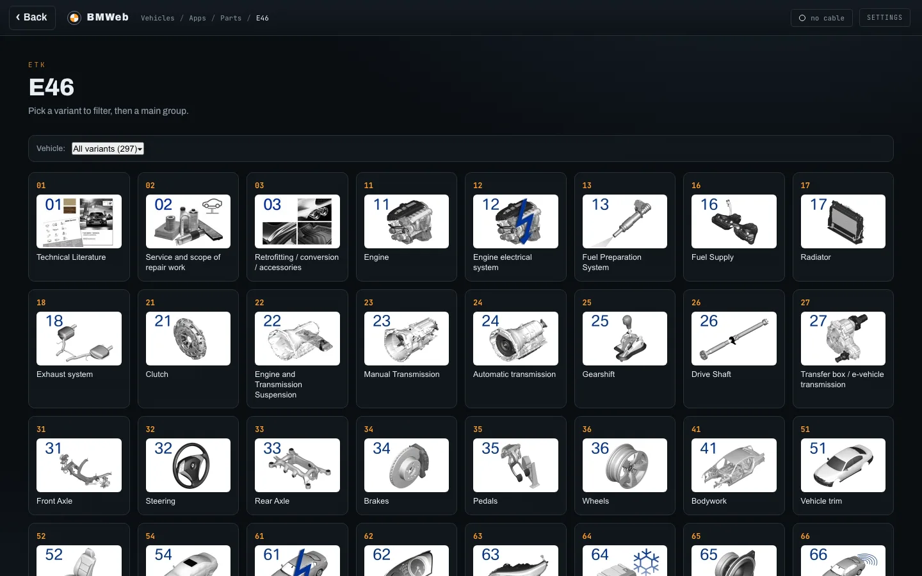This screenshot has height=576, width=922.
Task: Click the 'Clutch' label
Action: [x=157, y=374]
